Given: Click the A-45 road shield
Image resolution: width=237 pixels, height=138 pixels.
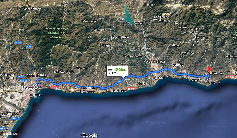Looking at the screenshot, I should [x=29, y=47].
